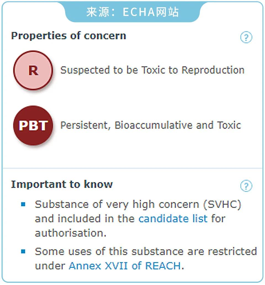This screenshot has width=265, height=285.
Task: Open the Annex XVII of REACH link
Action: coord(125,266)
